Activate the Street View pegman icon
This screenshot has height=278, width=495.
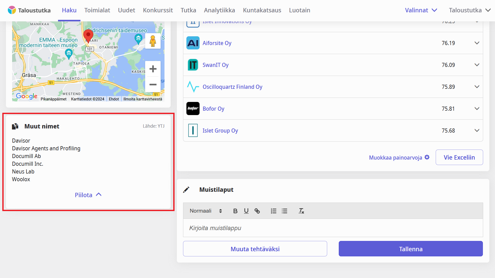coord(153,41)
